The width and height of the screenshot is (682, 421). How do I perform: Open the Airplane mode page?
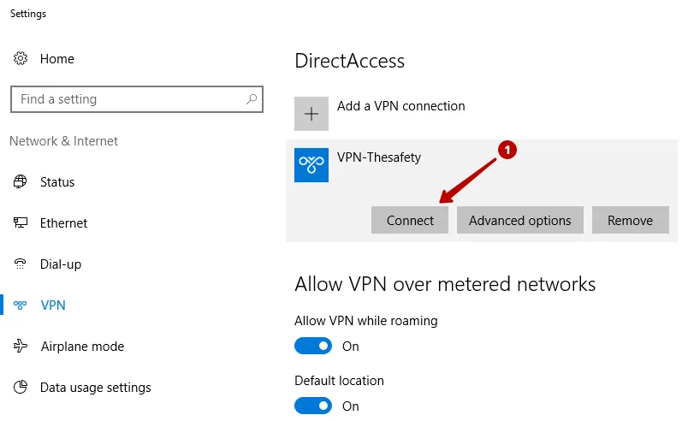coord(82,347)
